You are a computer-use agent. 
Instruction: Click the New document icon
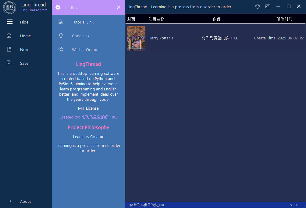[x=9, y=49]
